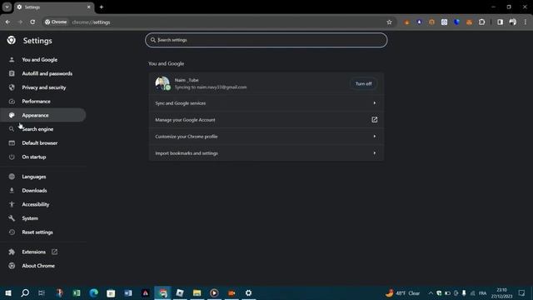Open Search engine settings
The height and width of the screenshot is (300, 533).
pyautogui.click(x=37, y=129)
